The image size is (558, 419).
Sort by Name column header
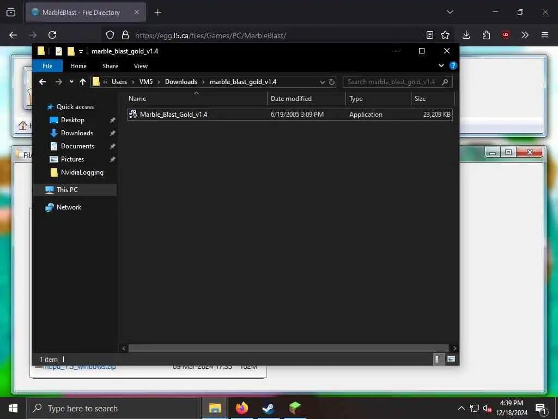(196, 99)
